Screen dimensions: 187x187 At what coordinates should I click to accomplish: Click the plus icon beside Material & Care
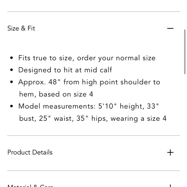[170, 186]
